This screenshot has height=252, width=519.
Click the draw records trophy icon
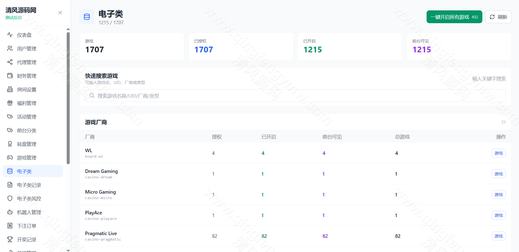[x=10, y=239]
